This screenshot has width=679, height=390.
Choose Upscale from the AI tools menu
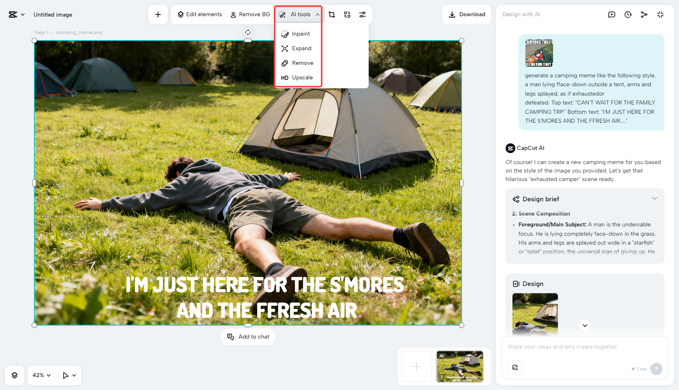coord(298,77)
